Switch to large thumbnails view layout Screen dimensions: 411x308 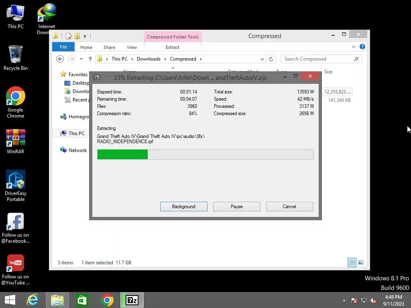click(x=361, y=262)
